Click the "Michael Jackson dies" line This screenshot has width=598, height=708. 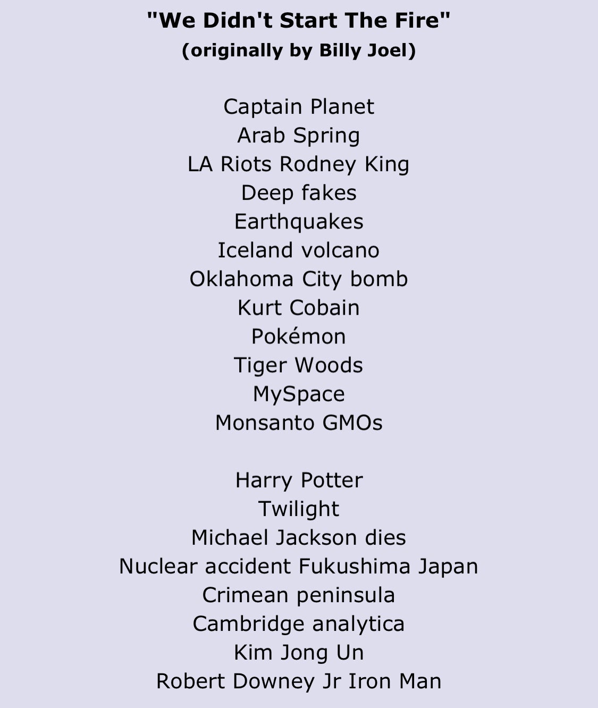(x=299, y=537)
